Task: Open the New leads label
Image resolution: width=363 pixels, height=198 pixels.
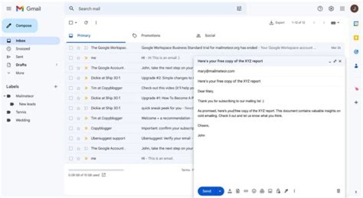Action: [x=27, y=104]
